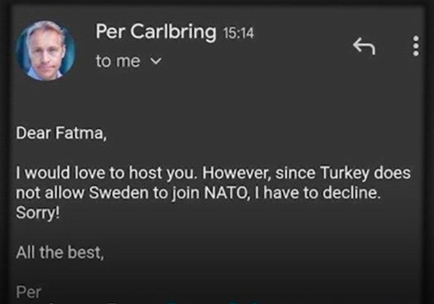The width and height of the screenshot is (434, 304).
Task: Click the "to me" recipient label
Action: pos(118,62)
